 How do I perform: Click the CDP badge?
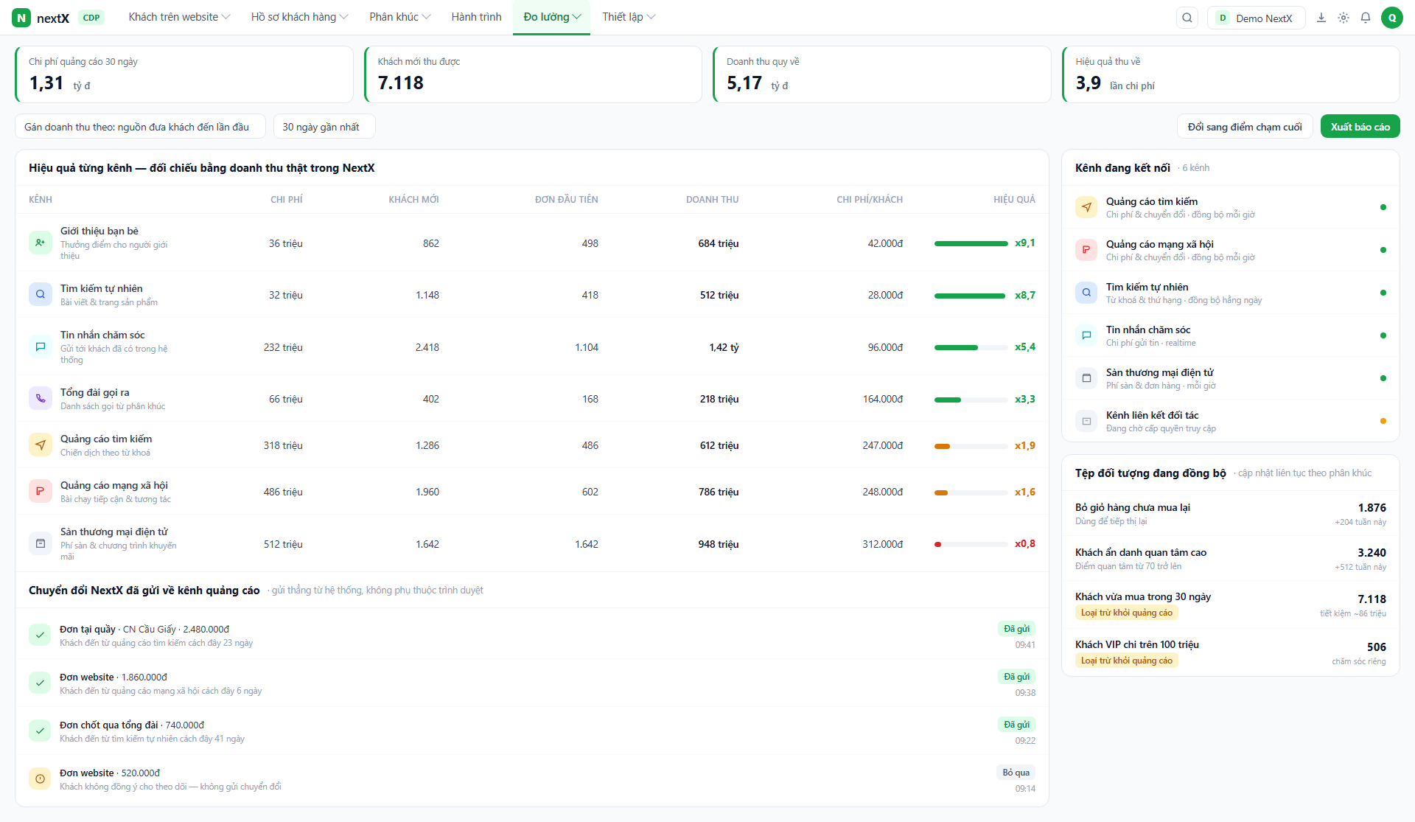91,18
